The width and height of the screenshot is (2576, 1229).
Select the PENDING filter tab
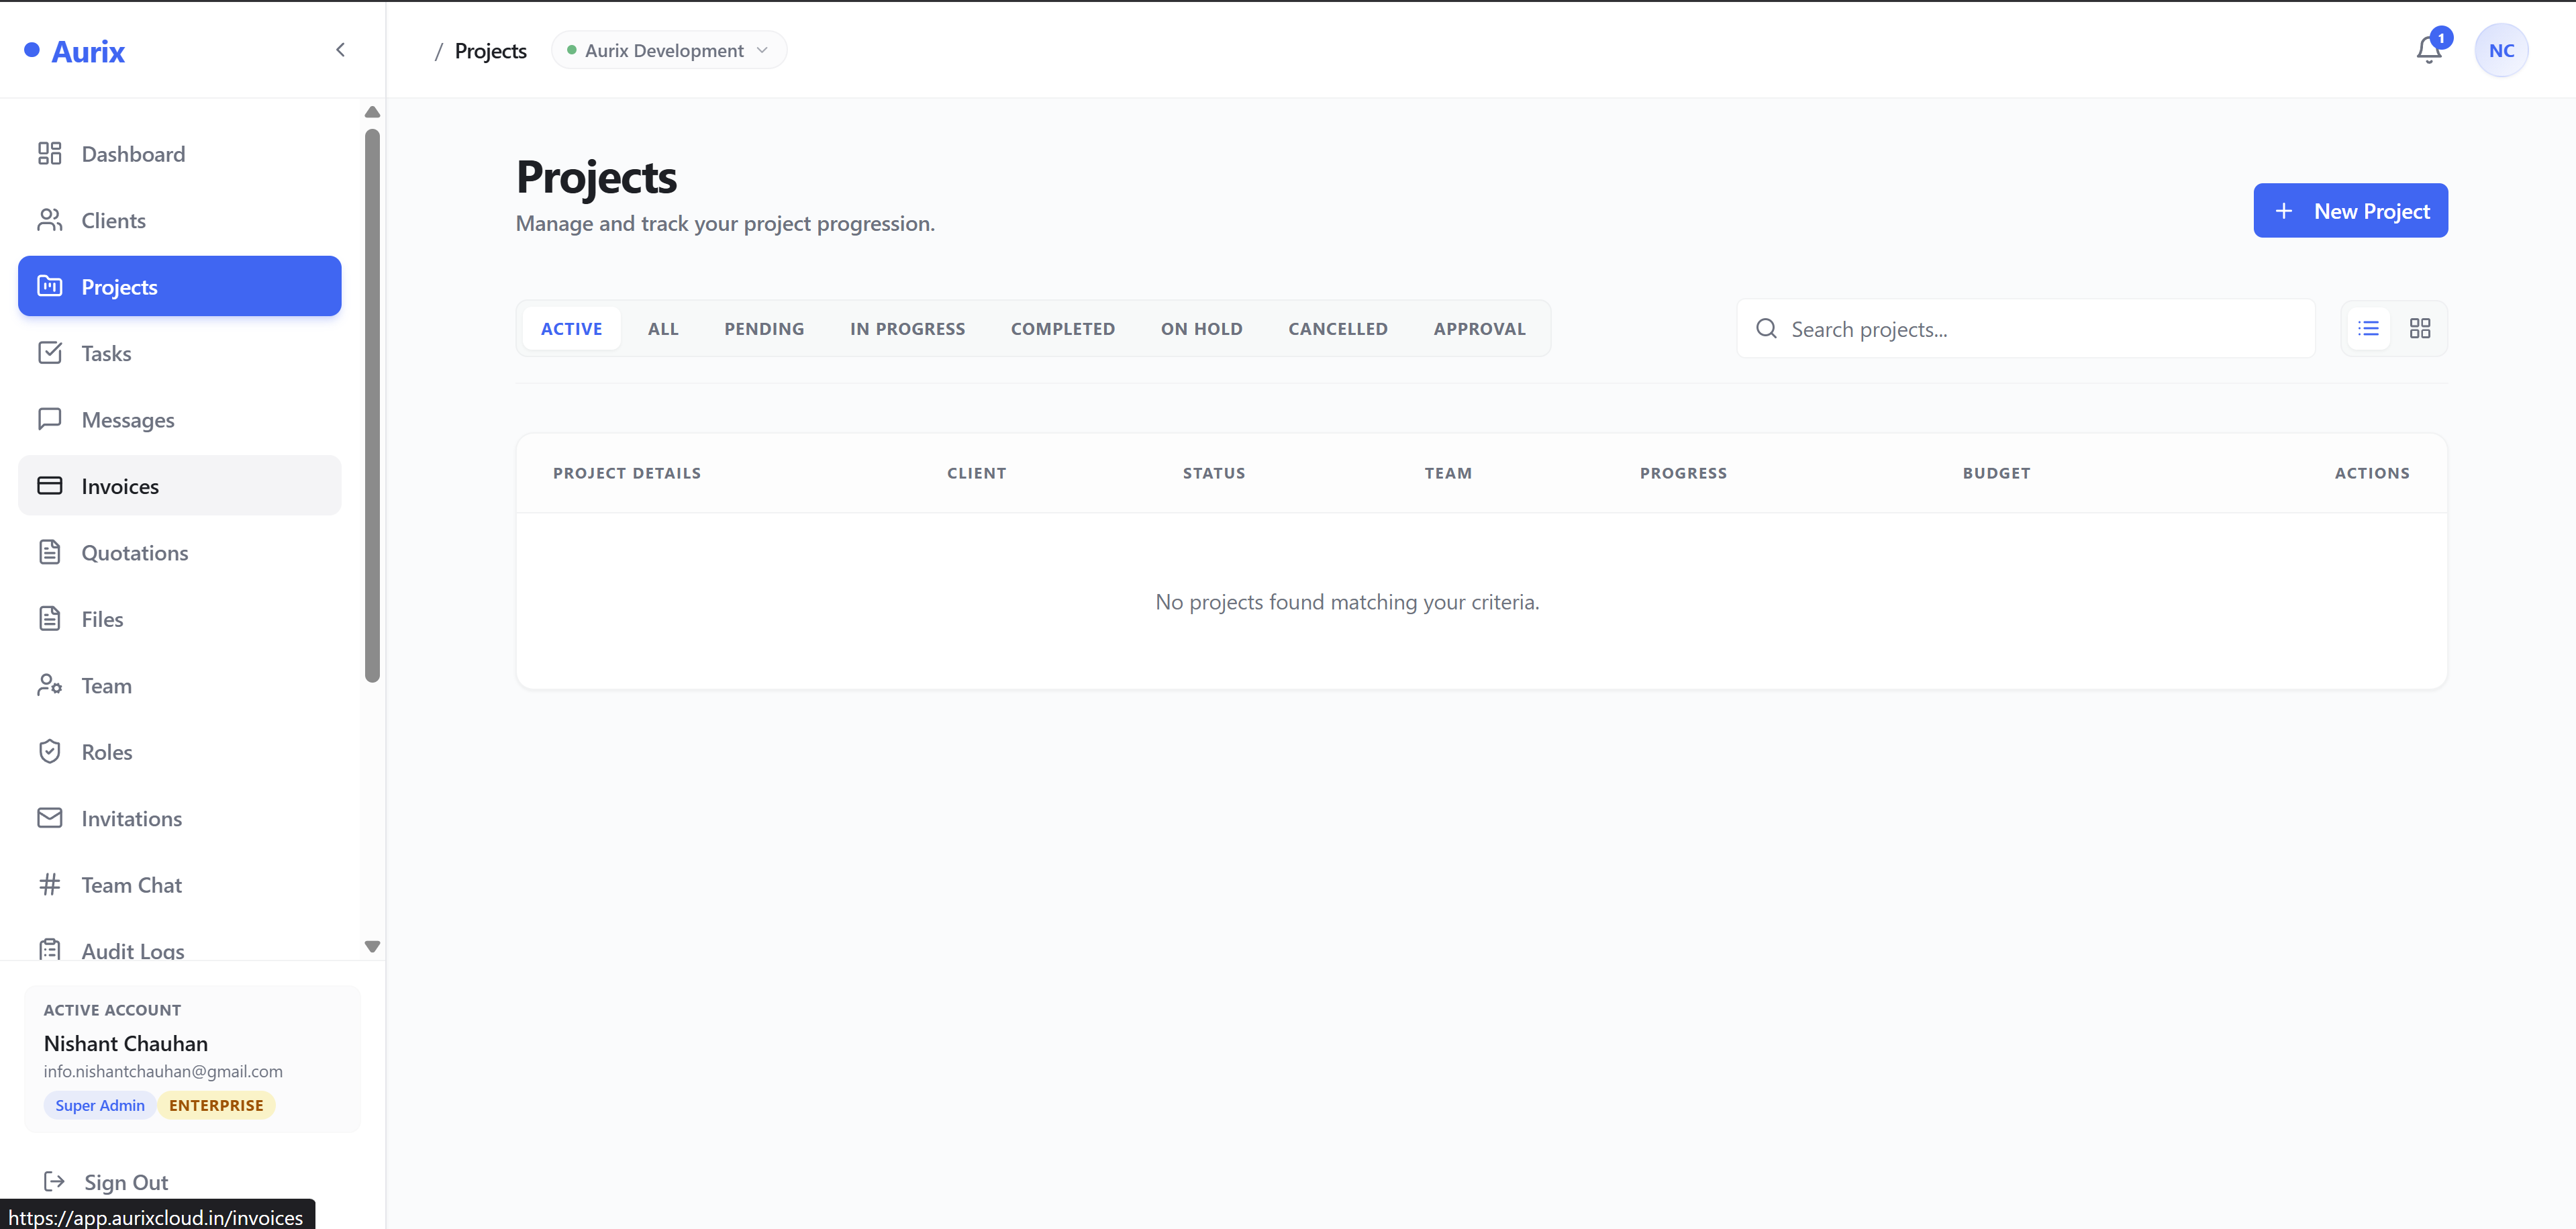pyautogui.click(x=764, y=328)
